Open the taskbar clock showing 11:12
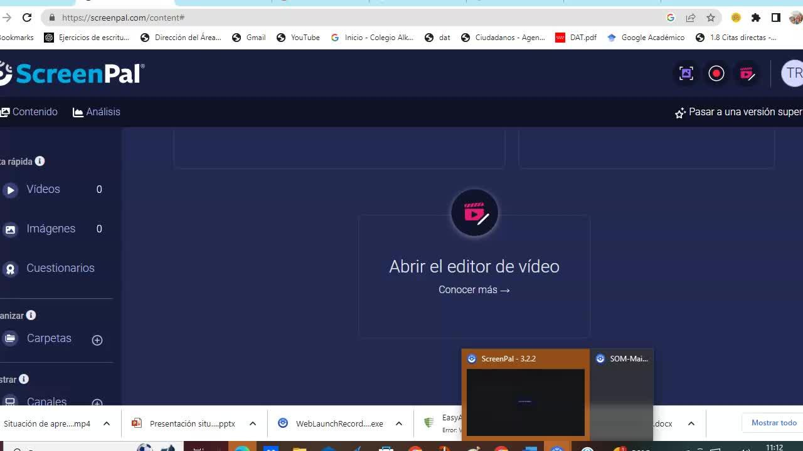803x451 pixels. (x=775, y=447)
